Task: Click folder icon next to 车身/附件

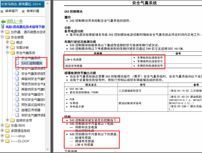Action: pyautogui.click(x=7, y=125)
